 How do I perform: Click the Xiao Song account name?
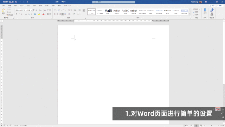[x=194, y=2]
